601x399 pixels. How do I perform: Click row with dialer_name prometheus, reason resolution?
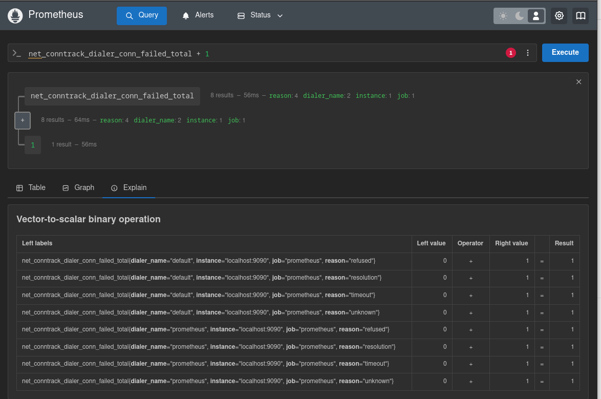298,347
